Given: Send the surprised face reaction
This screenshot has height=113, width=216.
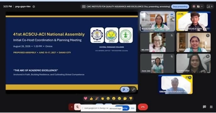Looking at the screenshot, I should [x=114, y=98].
